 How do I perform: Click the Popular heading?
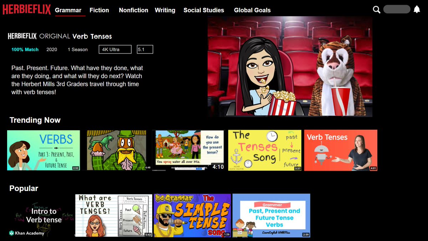coord(24,189)
